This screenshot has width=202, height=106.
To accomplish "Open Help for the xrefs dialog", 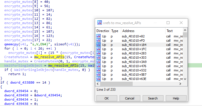I will tap(176, 98).
